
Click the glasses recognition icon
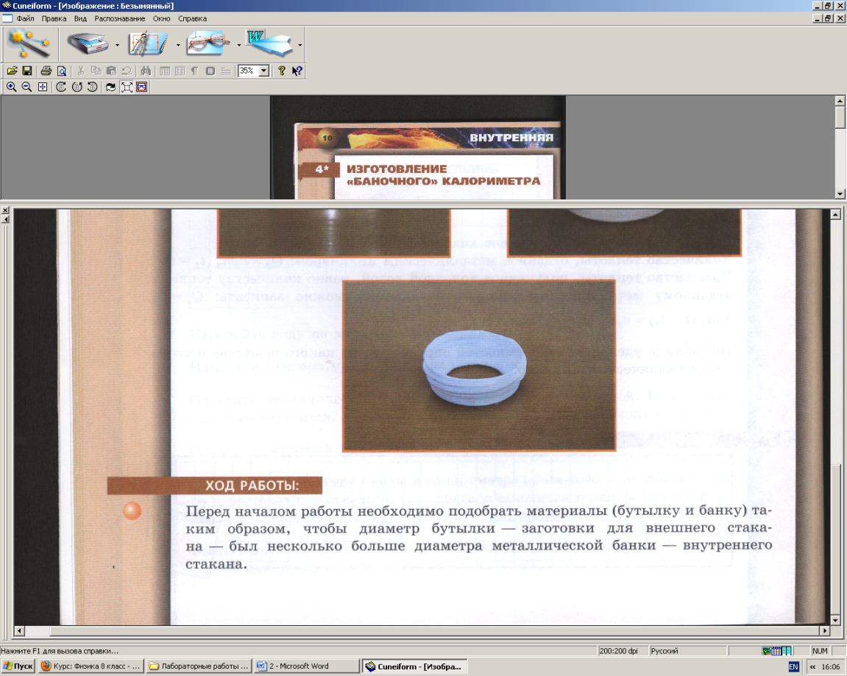[x=208, y=43]
